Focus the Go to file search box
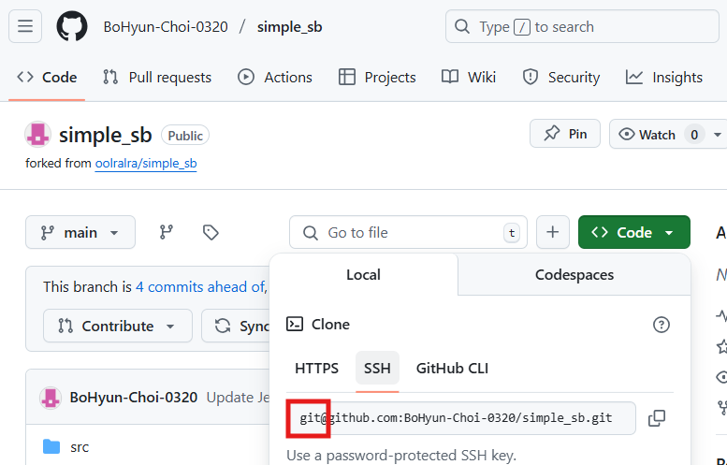Screen dimensions: 727x465 (x=408, y=232)
